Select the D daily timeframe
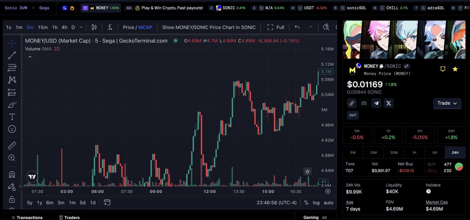Image resolution: width=470 pixels, height=220 pixels. click(x=73, y=27)
